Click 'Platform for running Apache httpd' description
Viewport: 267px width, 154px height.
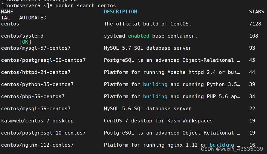172,72
